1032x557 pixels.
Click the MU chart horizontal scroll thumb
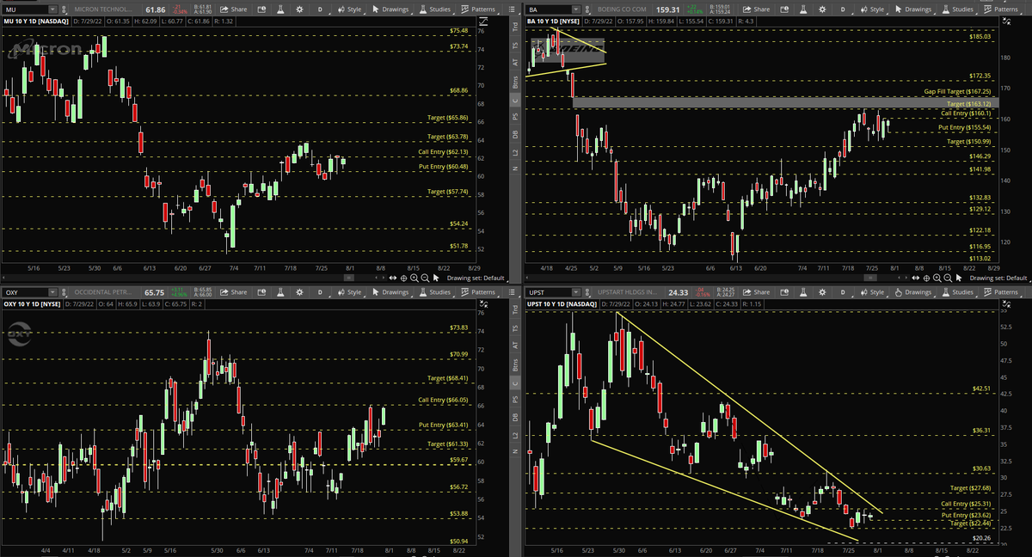click(350, 278)
